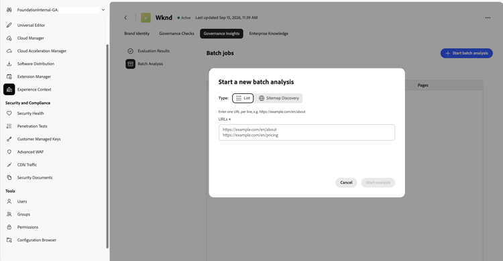Open the Security Documents icon

coord(9,178)
